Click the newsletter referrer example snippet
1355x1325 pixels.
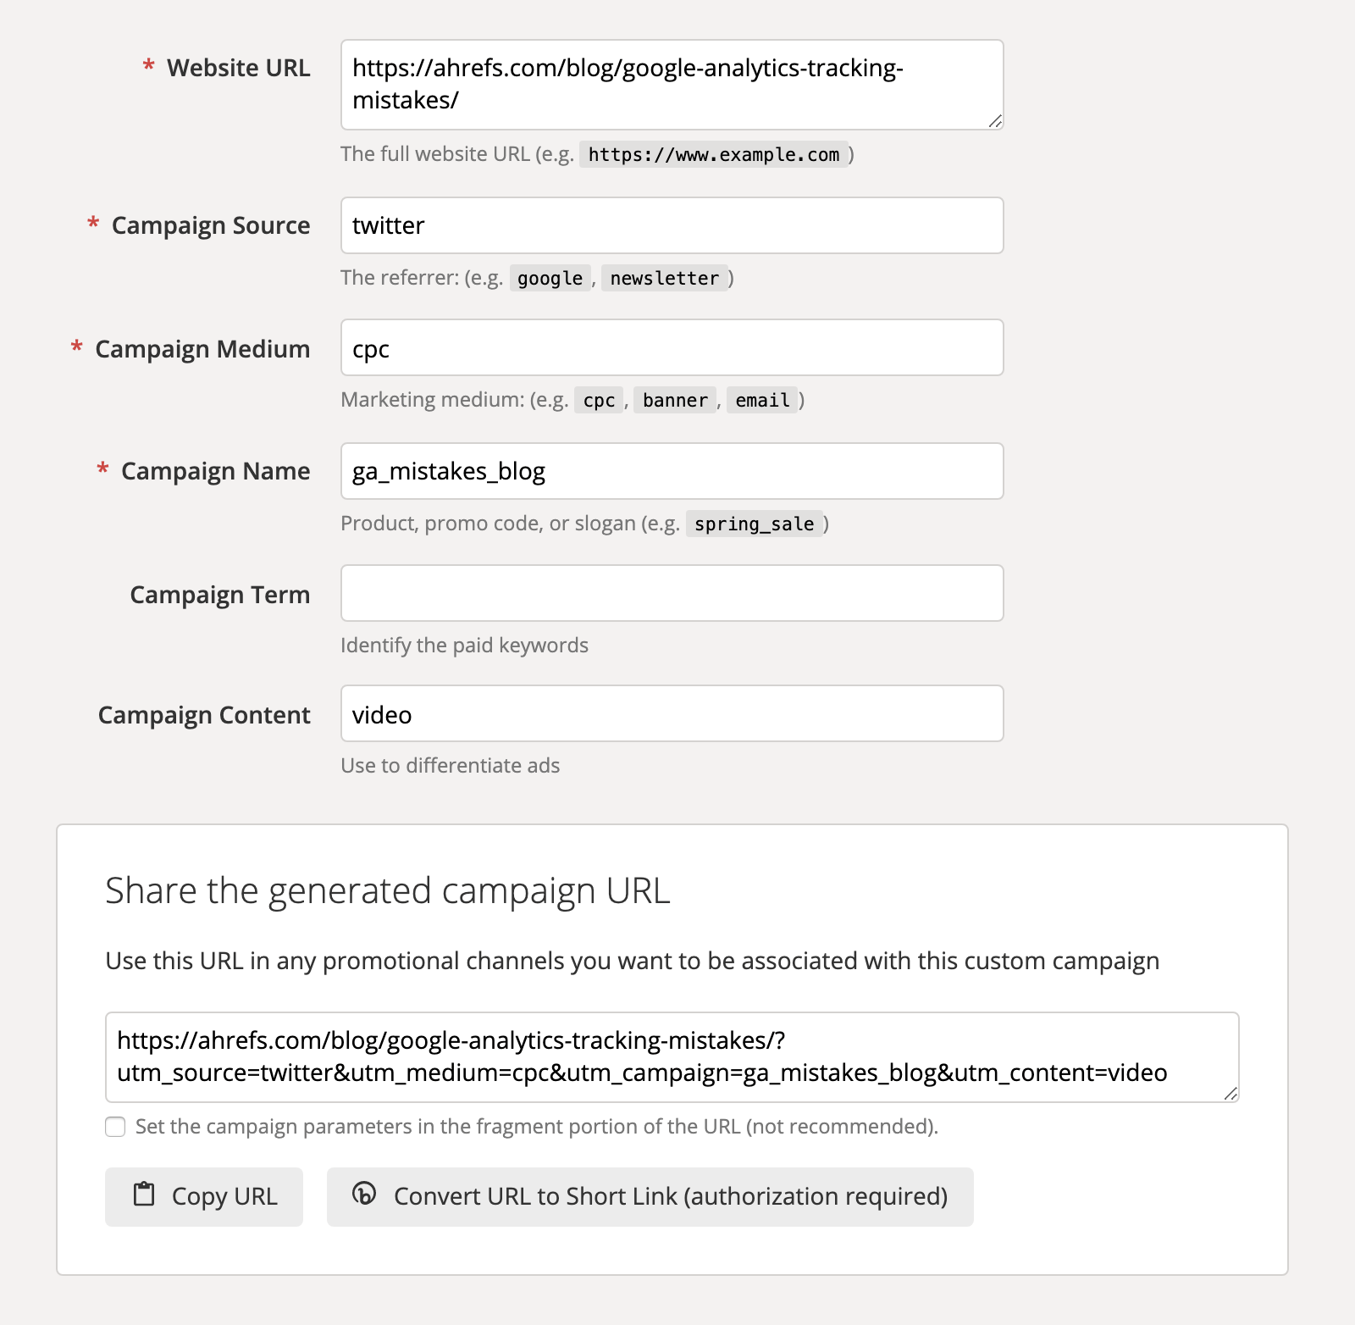(664, 277)
